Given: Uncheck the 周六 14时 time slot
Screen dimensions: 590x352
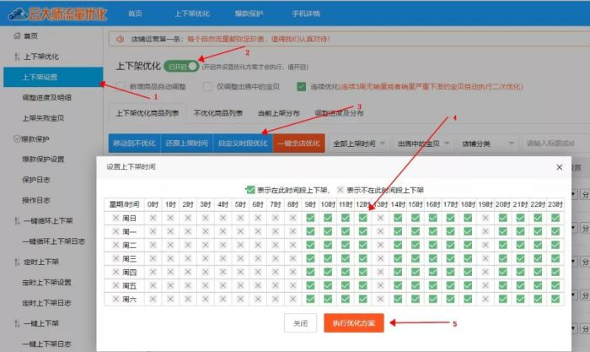Looking at the screenshot, I should point(398,299).
